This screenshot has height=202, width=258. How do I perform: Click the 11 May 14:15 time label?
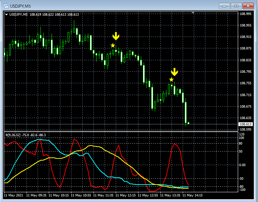193,195
